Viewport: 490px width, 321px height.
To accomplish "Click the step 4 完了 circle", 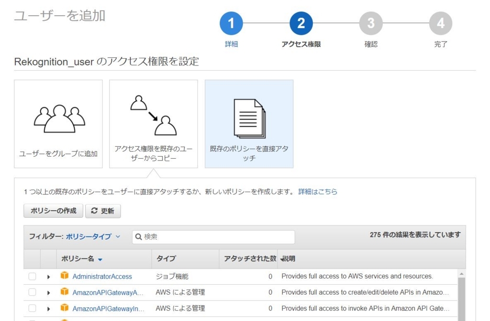I will tap(441, 23).
